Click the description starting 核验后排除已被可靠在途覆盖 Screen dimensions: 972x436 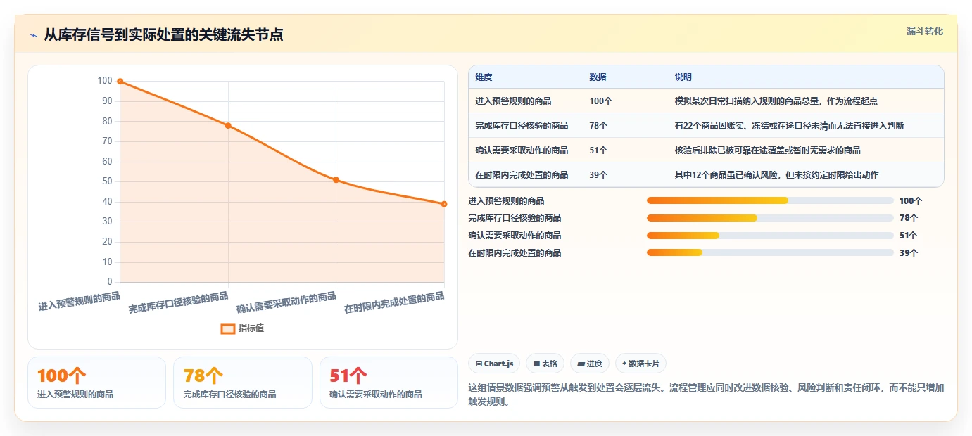click(x=767, y=150)
